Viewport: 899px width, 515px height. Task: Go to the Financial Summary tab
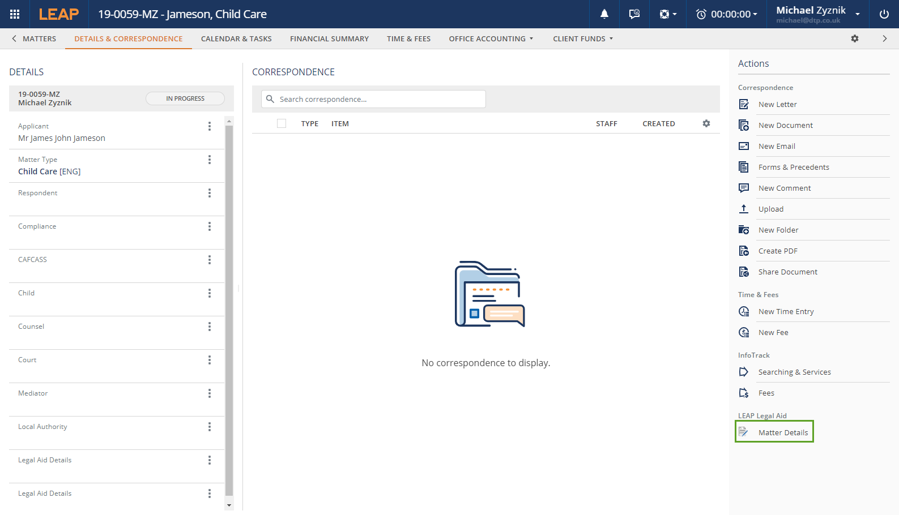[329, 38]
